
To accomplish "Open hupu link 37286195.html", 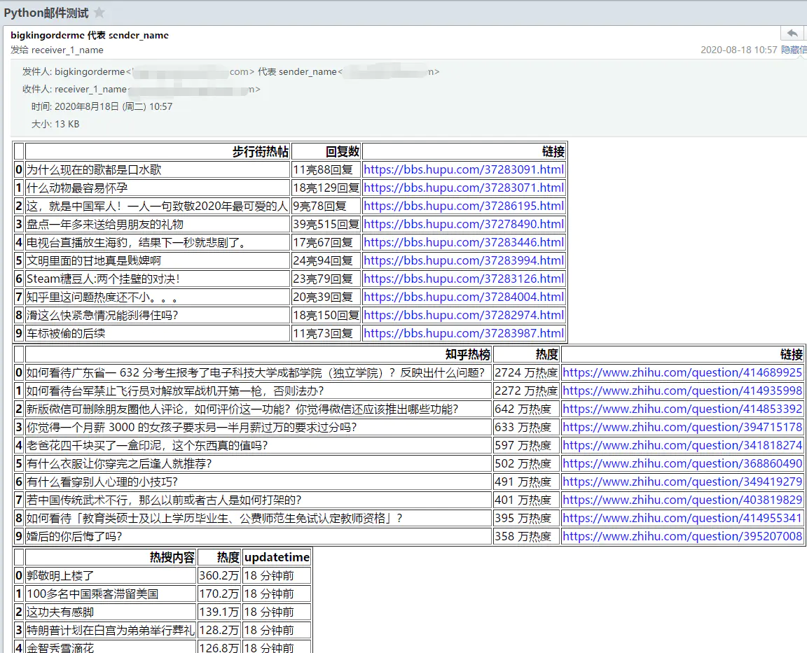I will point(464,206).
